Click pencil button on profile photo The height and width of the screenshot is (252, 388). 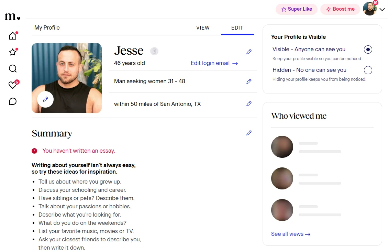point(45,99)
